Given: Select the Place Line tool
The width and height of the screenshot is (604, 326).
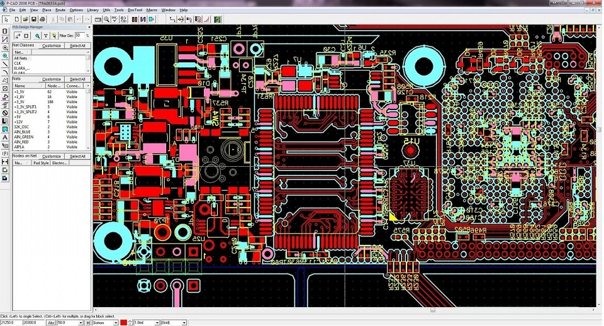Looking at the screenshot, I should pyautogui.click(x=5, y=64).
